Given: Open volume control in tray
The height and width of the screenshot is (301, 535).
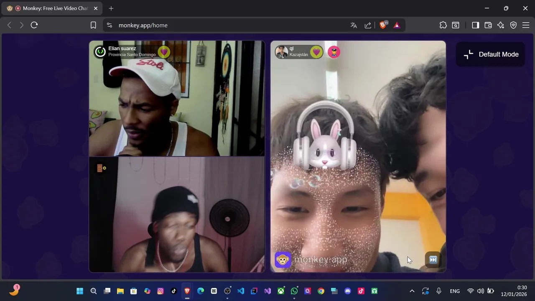Looking at the screenshot, I should pos(481,291).
